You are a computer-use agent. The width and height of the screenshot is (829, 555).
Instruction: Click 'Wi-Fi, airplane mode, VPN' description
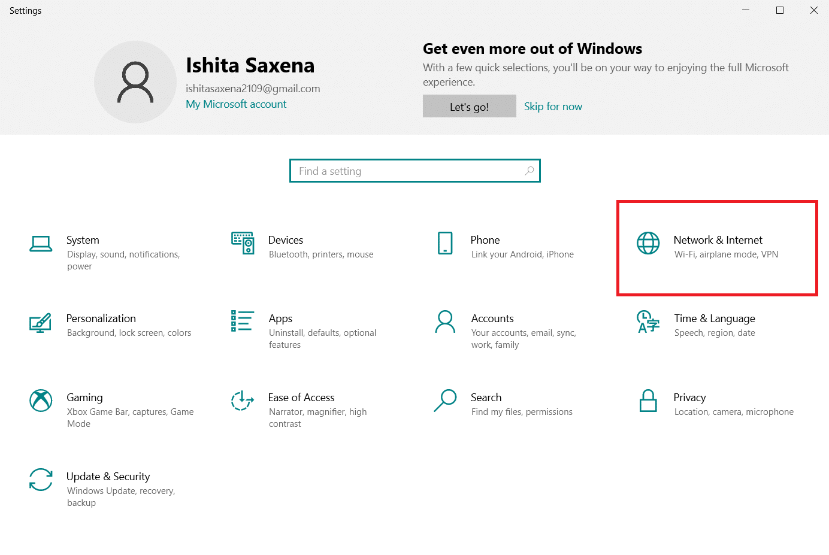pos(727,254)
